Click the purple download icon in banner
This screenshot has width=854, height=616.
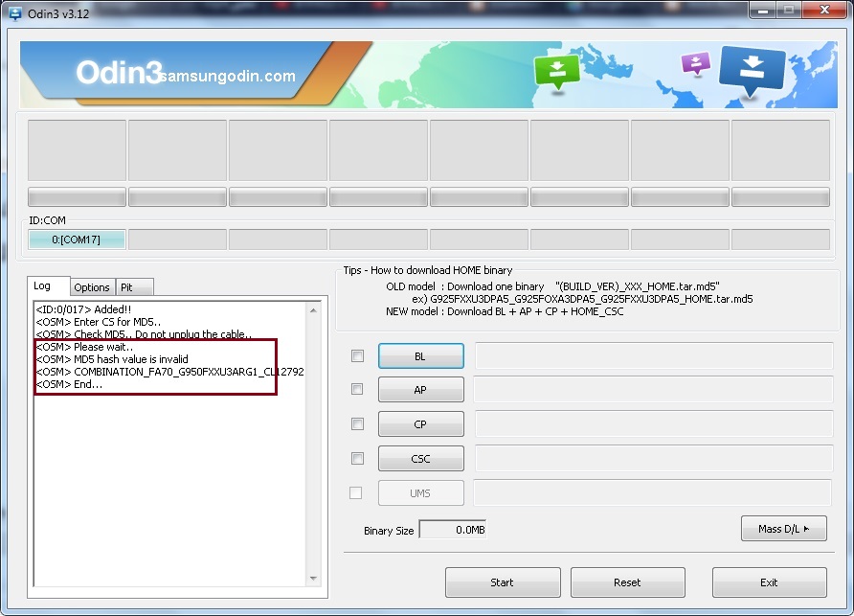point(696,63)
